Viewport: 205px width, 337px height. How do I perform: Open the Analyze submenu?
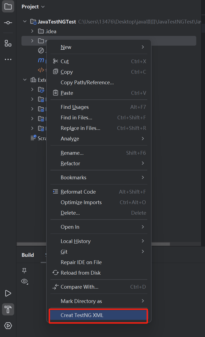99,139
